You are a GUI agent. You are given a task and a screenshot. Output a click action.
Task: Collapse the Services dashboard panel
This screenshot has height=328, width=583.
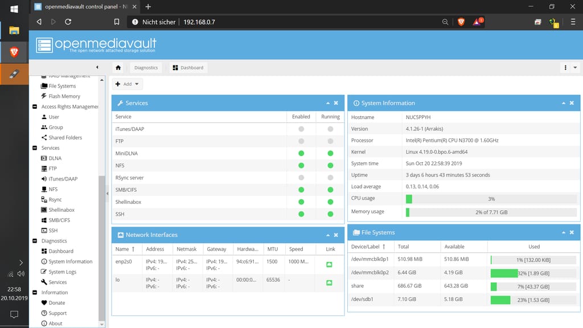click(x=328, y=103)
